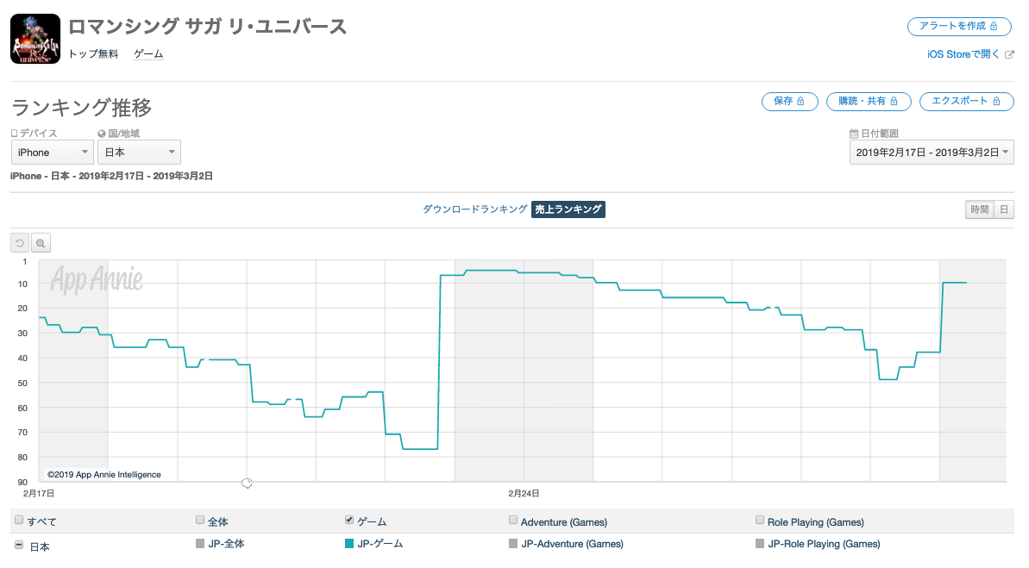Click the magnifier zoom-in chart icon

(x=41, y=243)
